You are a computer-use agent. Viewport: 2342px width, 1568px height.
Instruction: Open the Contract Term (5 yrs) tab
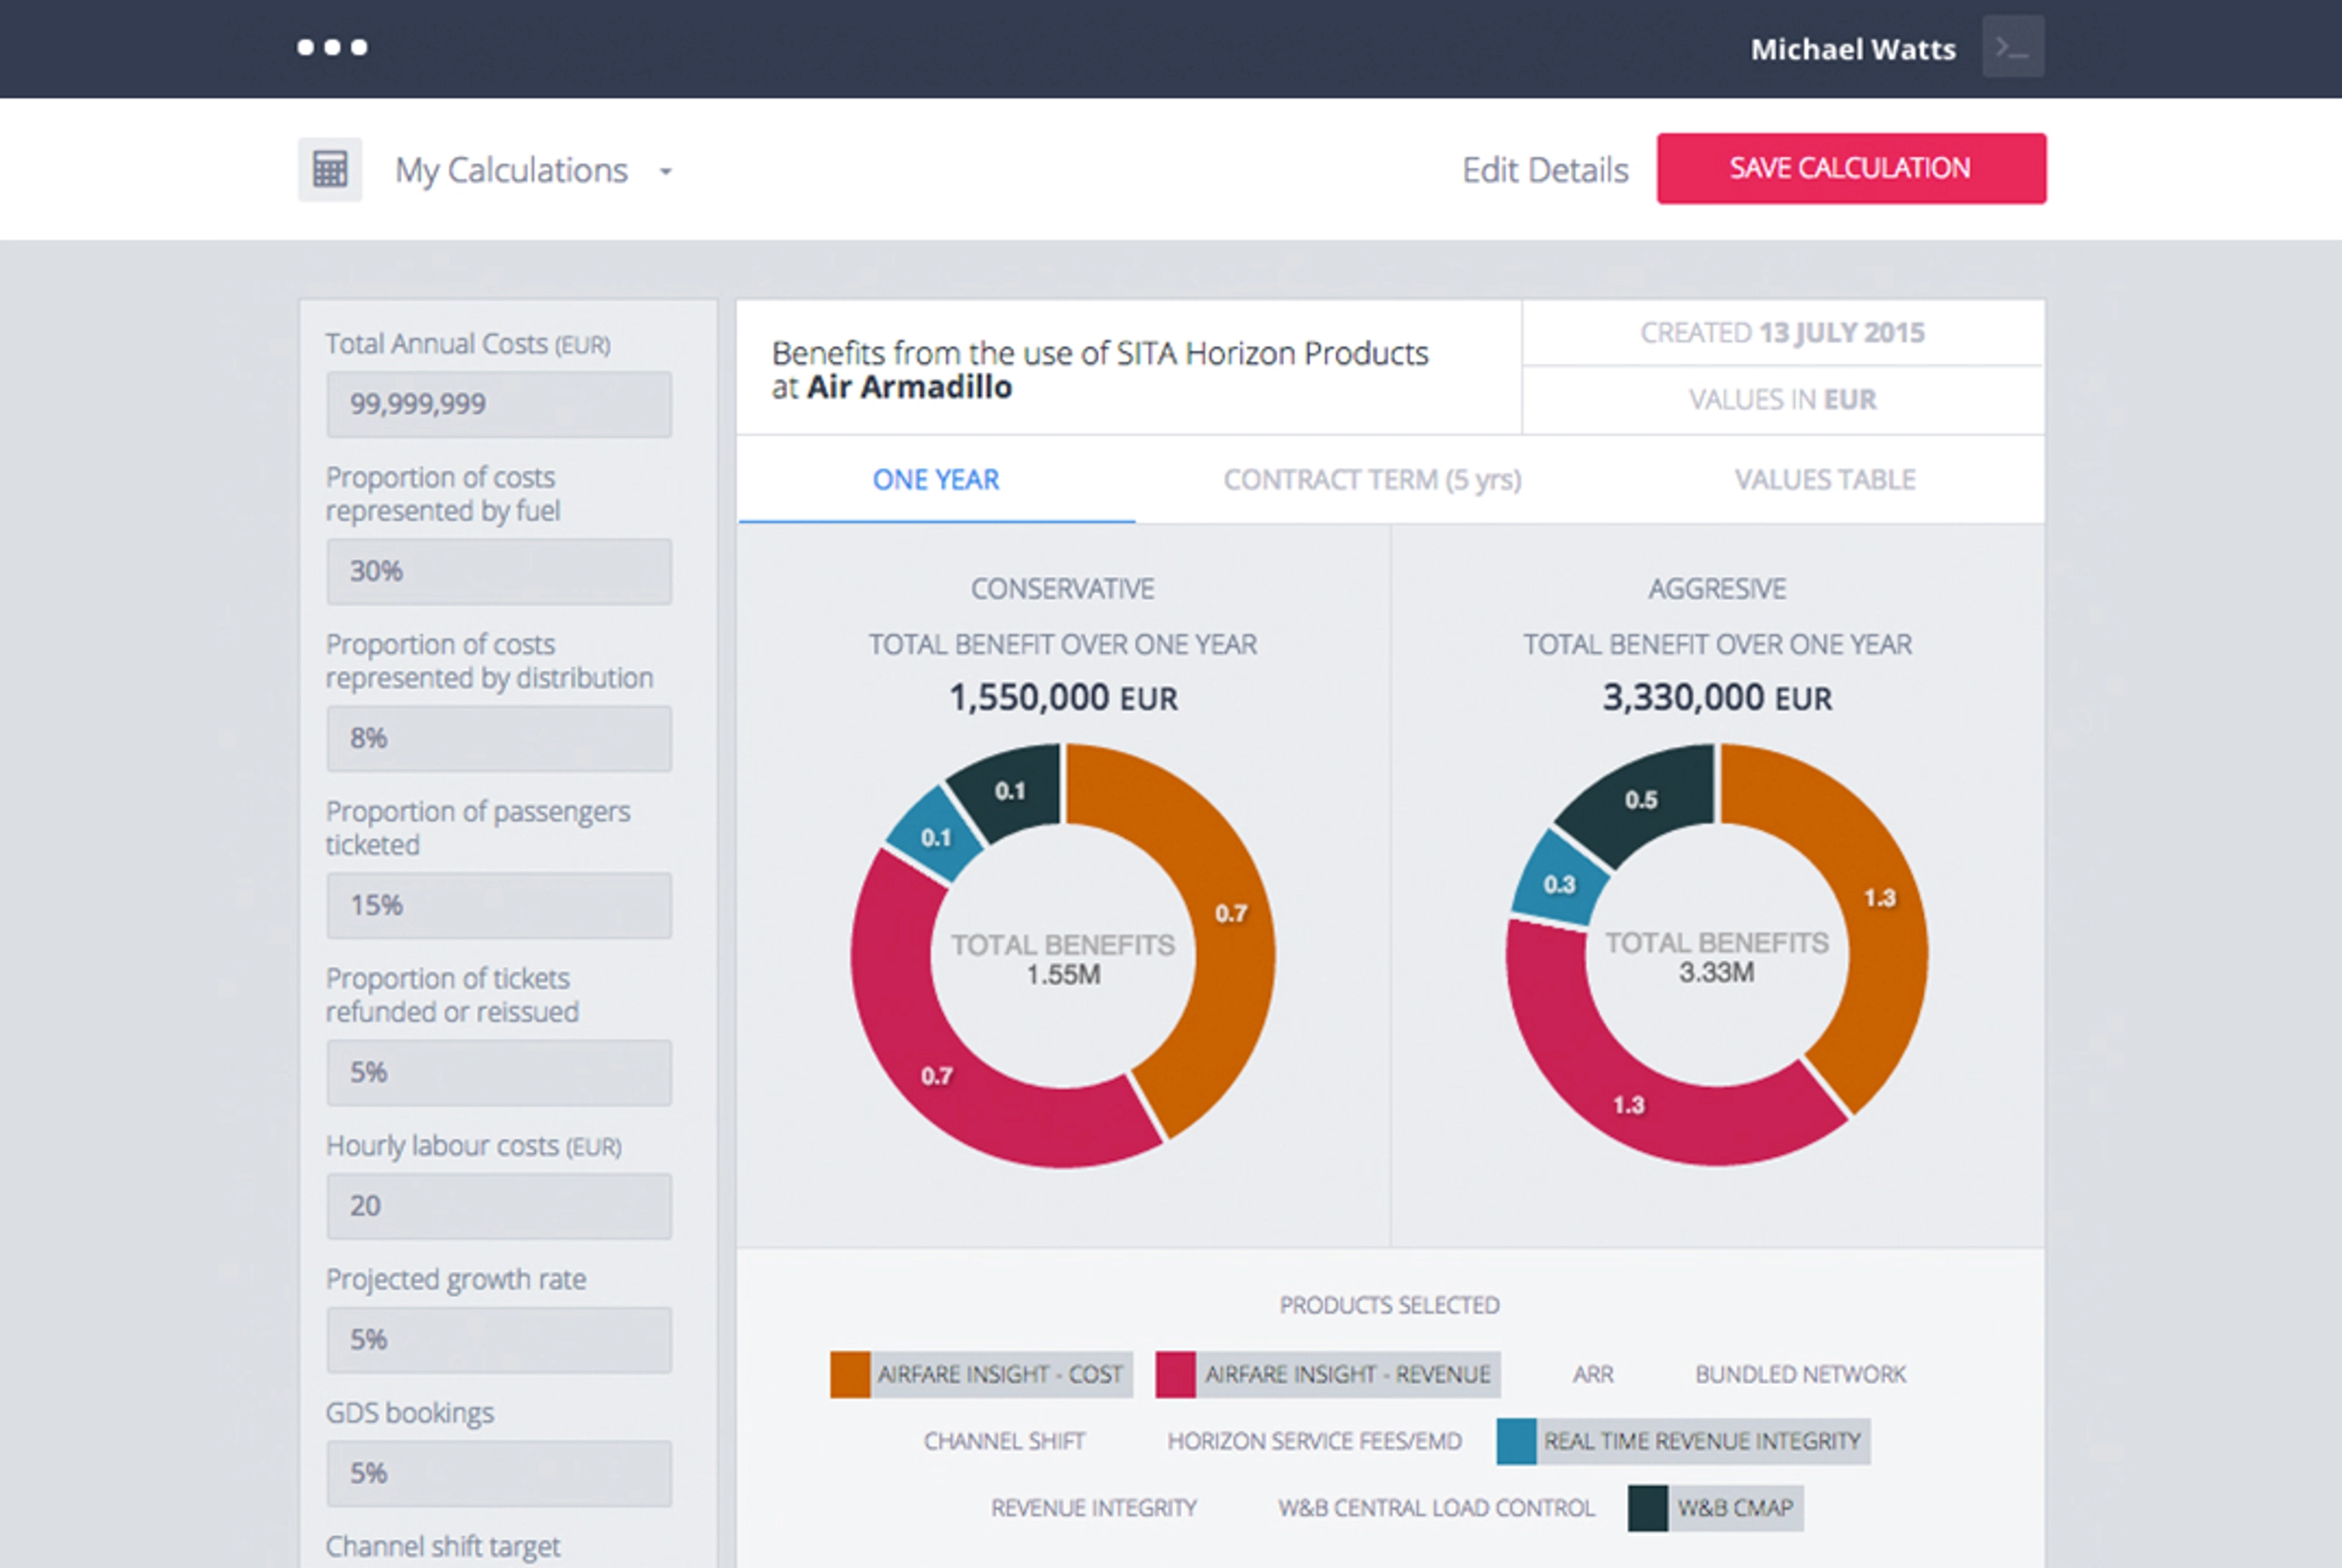tap(1371, 480)
